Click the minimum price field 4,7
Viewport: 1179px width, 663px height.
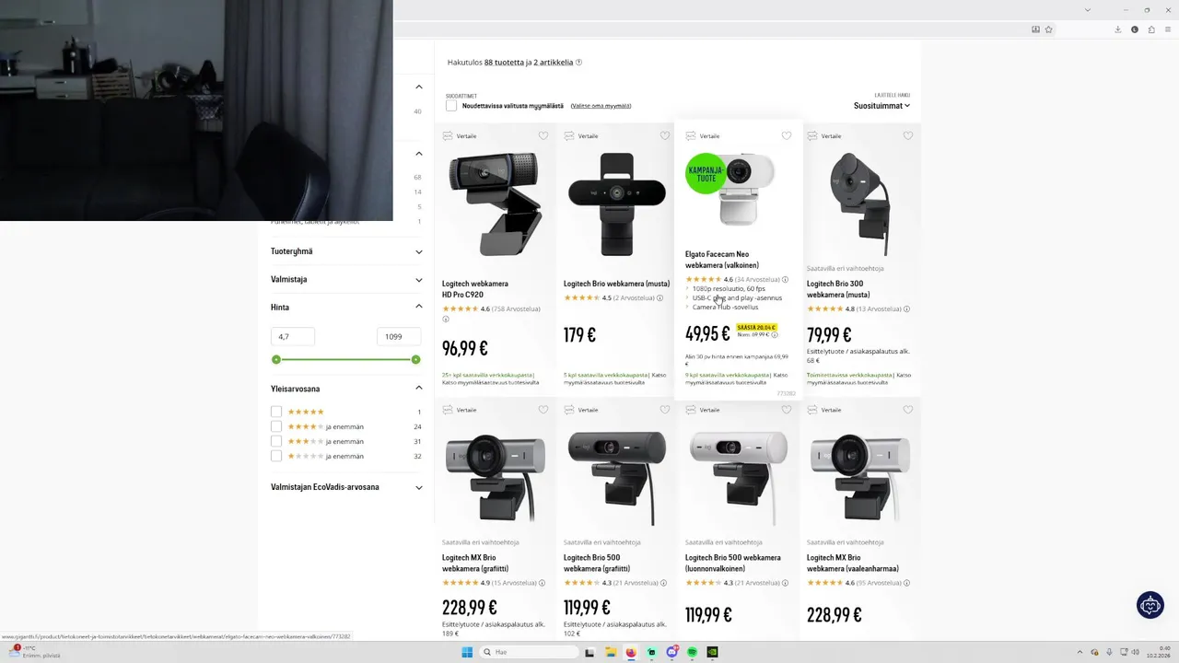[293, 336]
